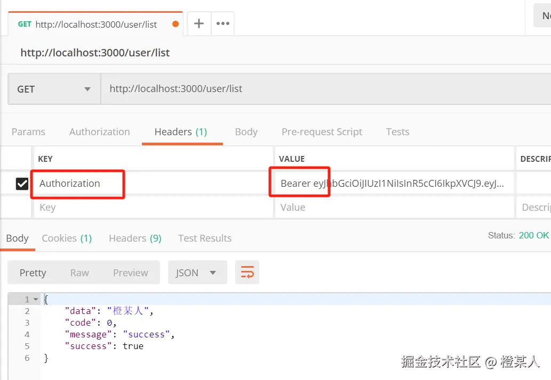Open the response Headers (9) tab
Screen dimensions: 551x380
[x=135, y=238]
